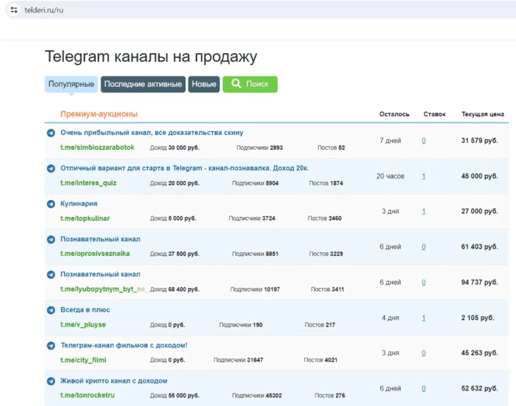Click the site info icon in address bar
The width and height of the screenshot is (516, 406).
coord(14,10)
